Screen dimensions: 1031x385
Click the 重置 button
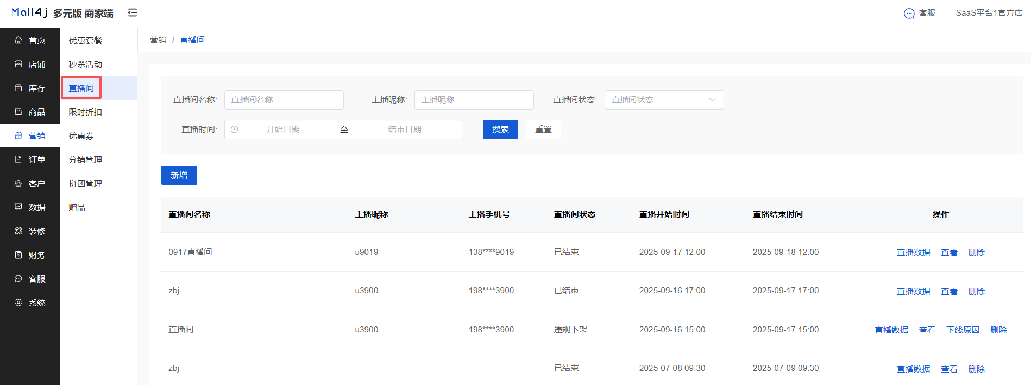point(543,130)
